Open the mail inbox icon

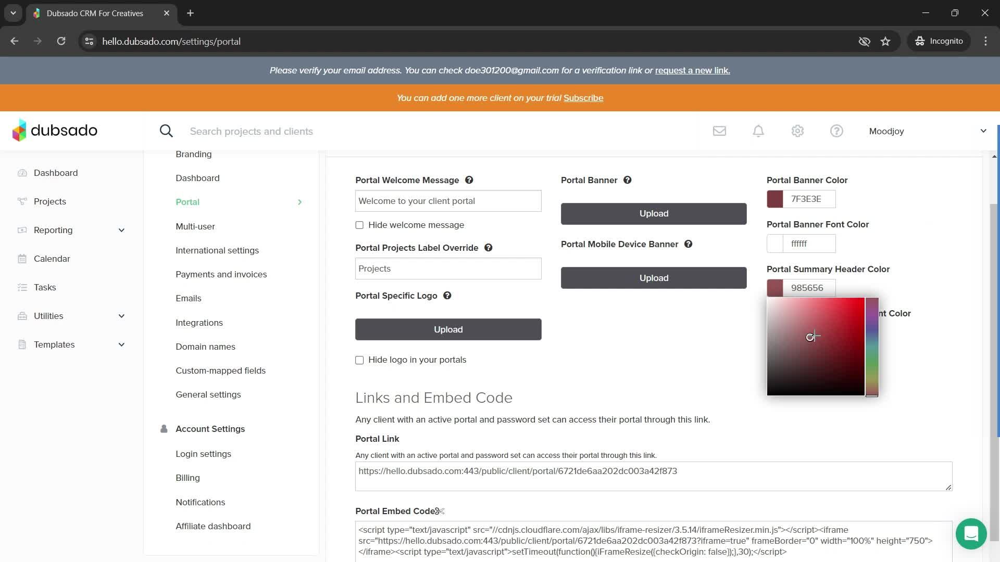[x=719, y=131]
